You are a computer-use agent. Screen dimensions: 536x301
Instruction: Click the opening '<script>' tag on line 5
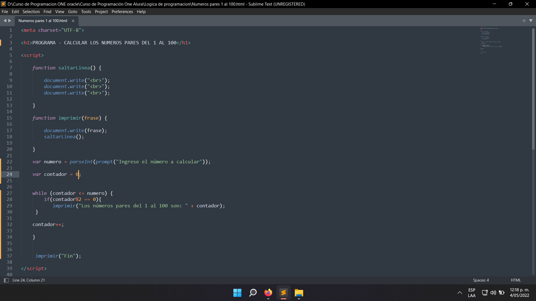pos(32,55)
